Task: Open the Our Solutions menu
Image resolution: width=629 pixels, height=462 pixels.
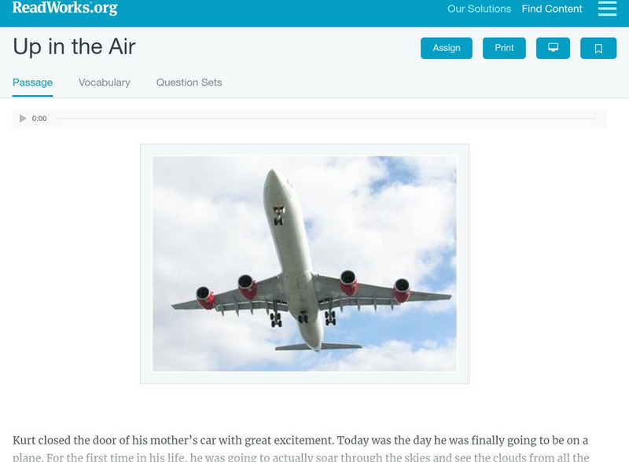Action: (x=479, y=9)
